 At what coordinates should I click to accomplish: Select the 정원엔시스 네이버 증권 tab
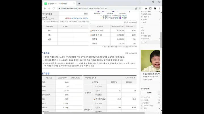tap(59, 4)
